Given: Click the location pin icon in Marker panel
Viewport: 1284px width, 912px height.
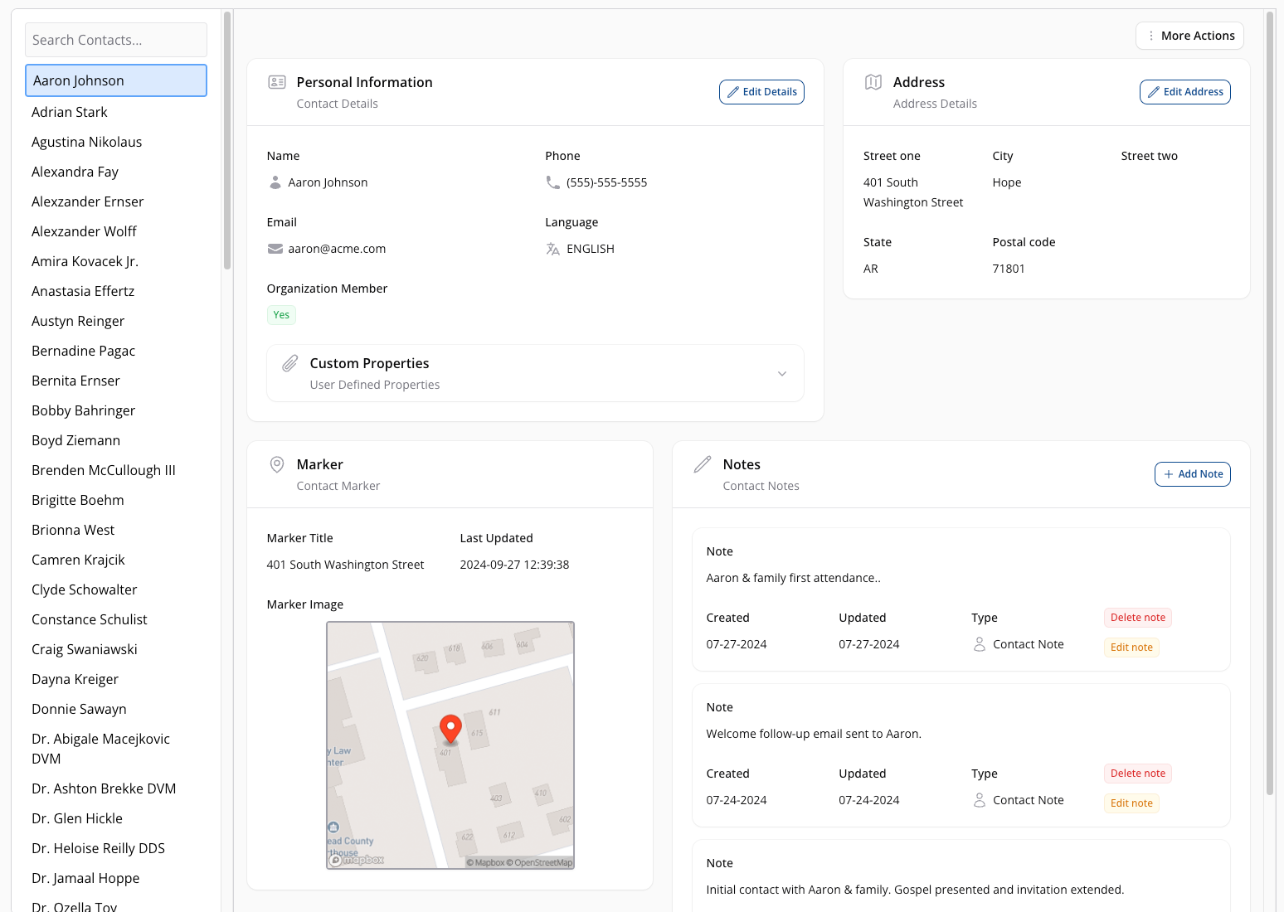Looking at the screenshot, I should coord(276,464).
